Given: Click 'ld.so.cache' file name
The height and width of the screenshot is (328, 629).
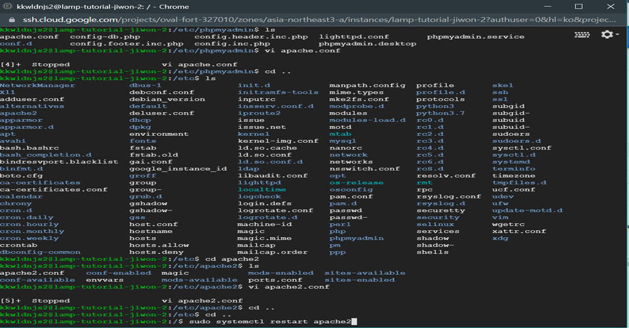Looking at the screenshot, I should click(x=267, y=148).
